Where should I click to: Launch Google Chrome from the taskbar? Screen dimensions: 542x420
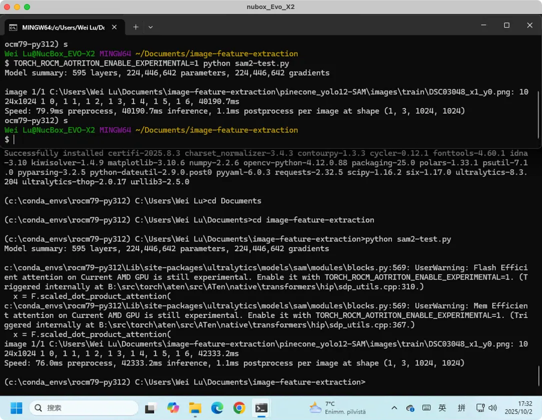(240, 407)
